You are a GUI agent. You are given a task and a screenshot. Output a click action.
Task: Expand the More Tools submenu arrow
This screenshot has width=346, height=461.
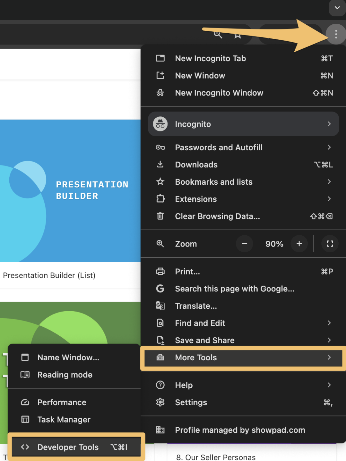[329, 357]
